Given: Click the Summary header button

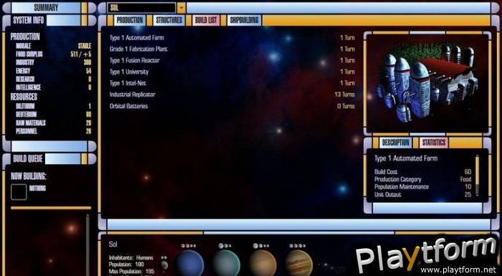Looking at the screenshot, I should point(46,8).
